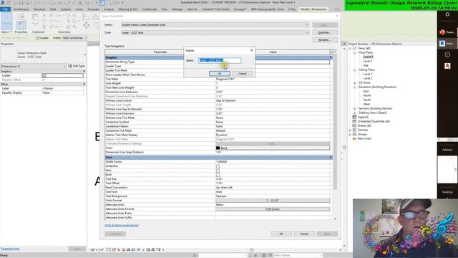Collapse the Views (all) node in Project Browser
Viewport: 458px width, 258px height.
pyautogui.click(x=350, y=48)
